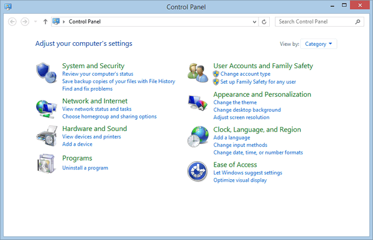Select Change desktop background link
The width and height of the screenshot is (373, 240).
[247, 110]
